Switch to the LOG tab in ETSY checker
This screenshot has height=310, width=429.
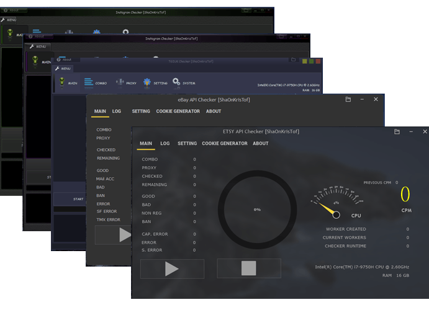[x=165, y=143]
